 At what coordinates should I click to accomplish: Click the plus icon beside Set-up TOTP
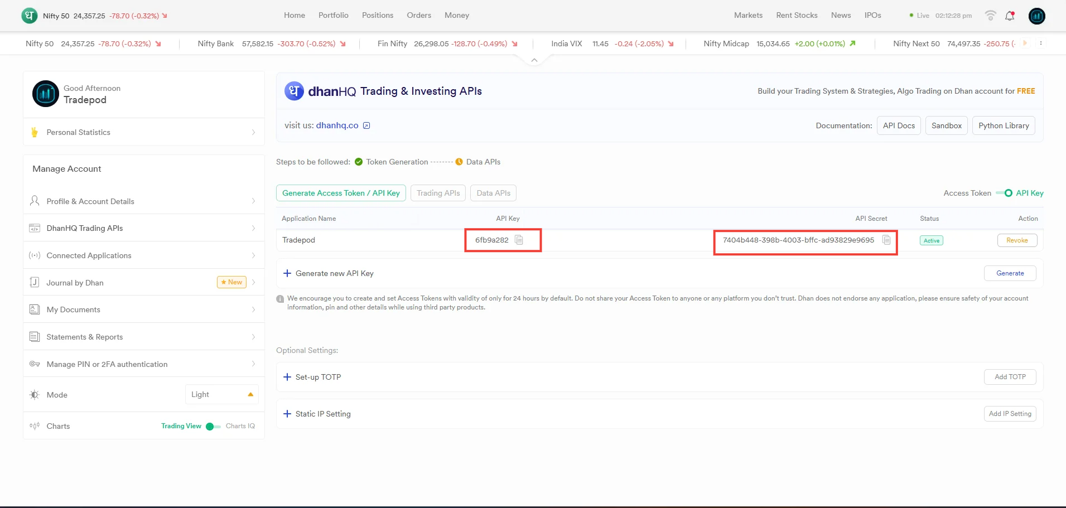coord(287,377)
